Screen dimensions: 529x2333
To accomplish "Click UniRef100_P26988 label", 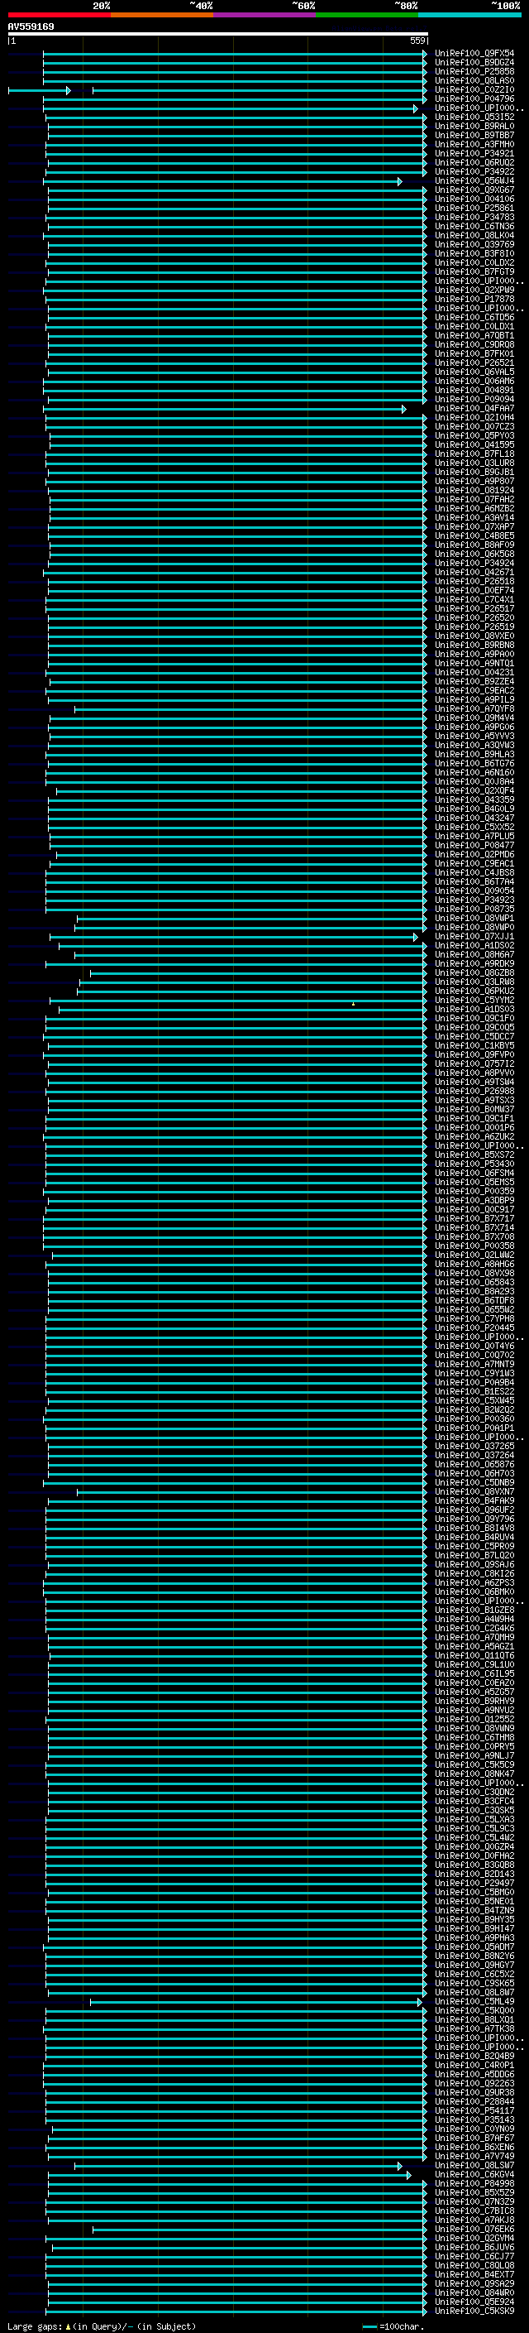I will coord(474,1091).
